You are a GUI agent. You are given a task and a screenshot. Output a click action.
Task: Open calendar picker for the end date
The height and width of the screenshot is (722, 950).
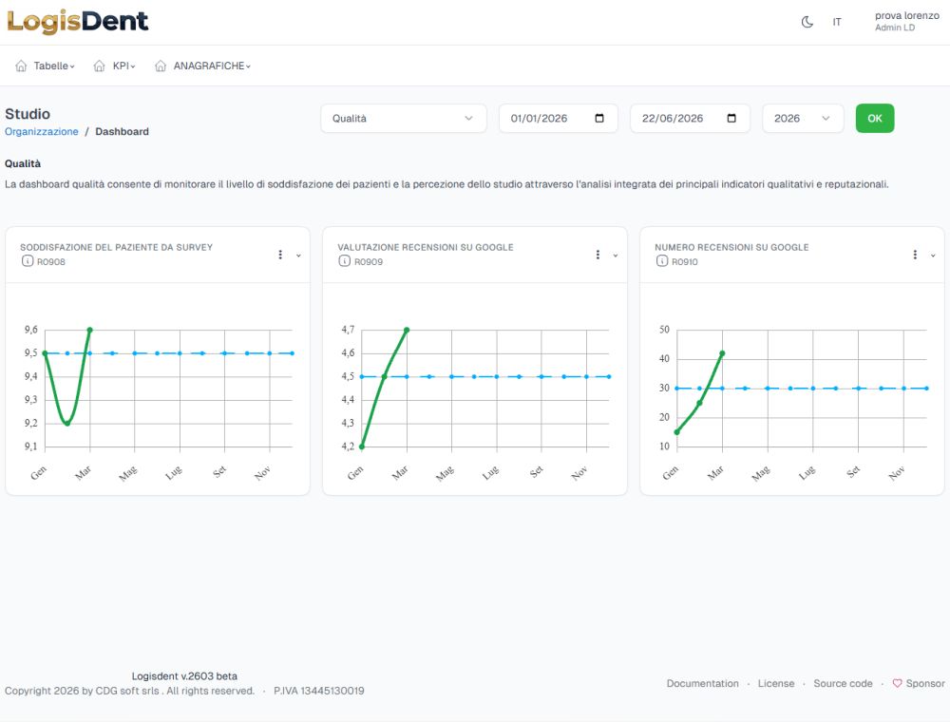(731, 118)
